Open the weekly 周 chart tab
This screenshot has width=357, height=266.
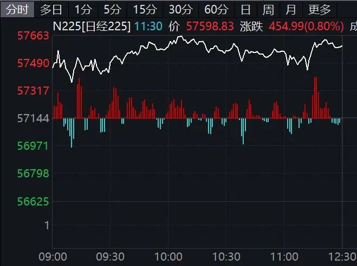click(x=268, y=9)
